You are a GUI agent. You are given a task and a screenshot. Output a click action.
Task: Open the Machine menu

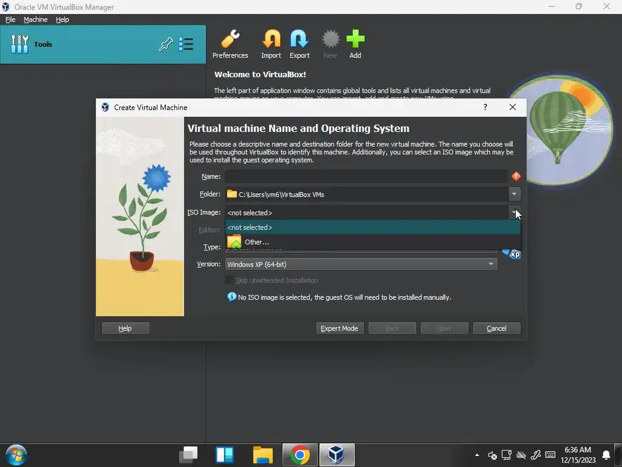(x=35, y=19)
